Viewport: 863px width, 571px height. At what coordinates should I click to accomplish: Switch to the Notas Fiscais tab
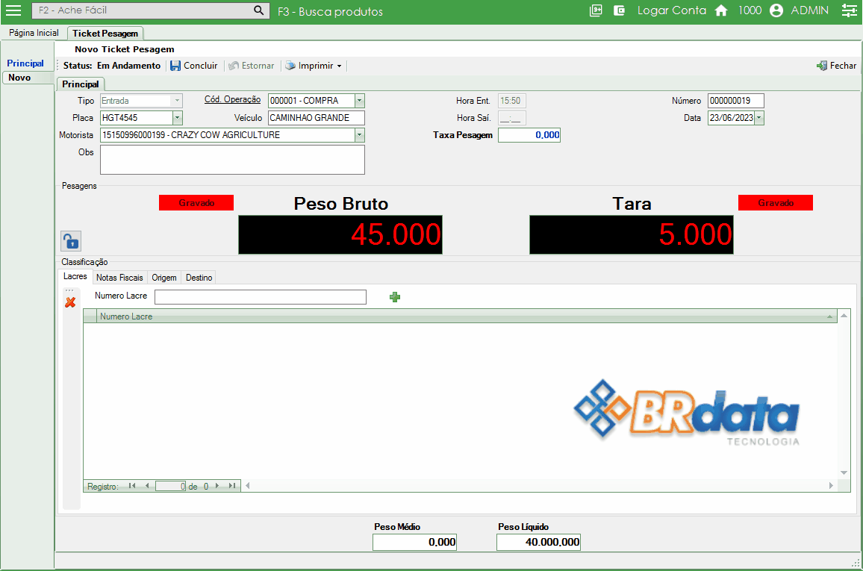tap(119, 278)
